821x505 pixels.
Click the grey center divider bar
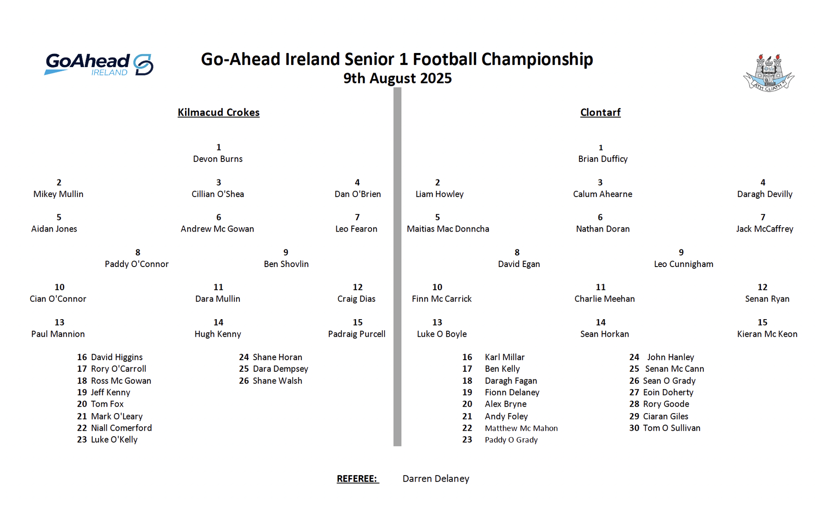[x=397, y=267]
